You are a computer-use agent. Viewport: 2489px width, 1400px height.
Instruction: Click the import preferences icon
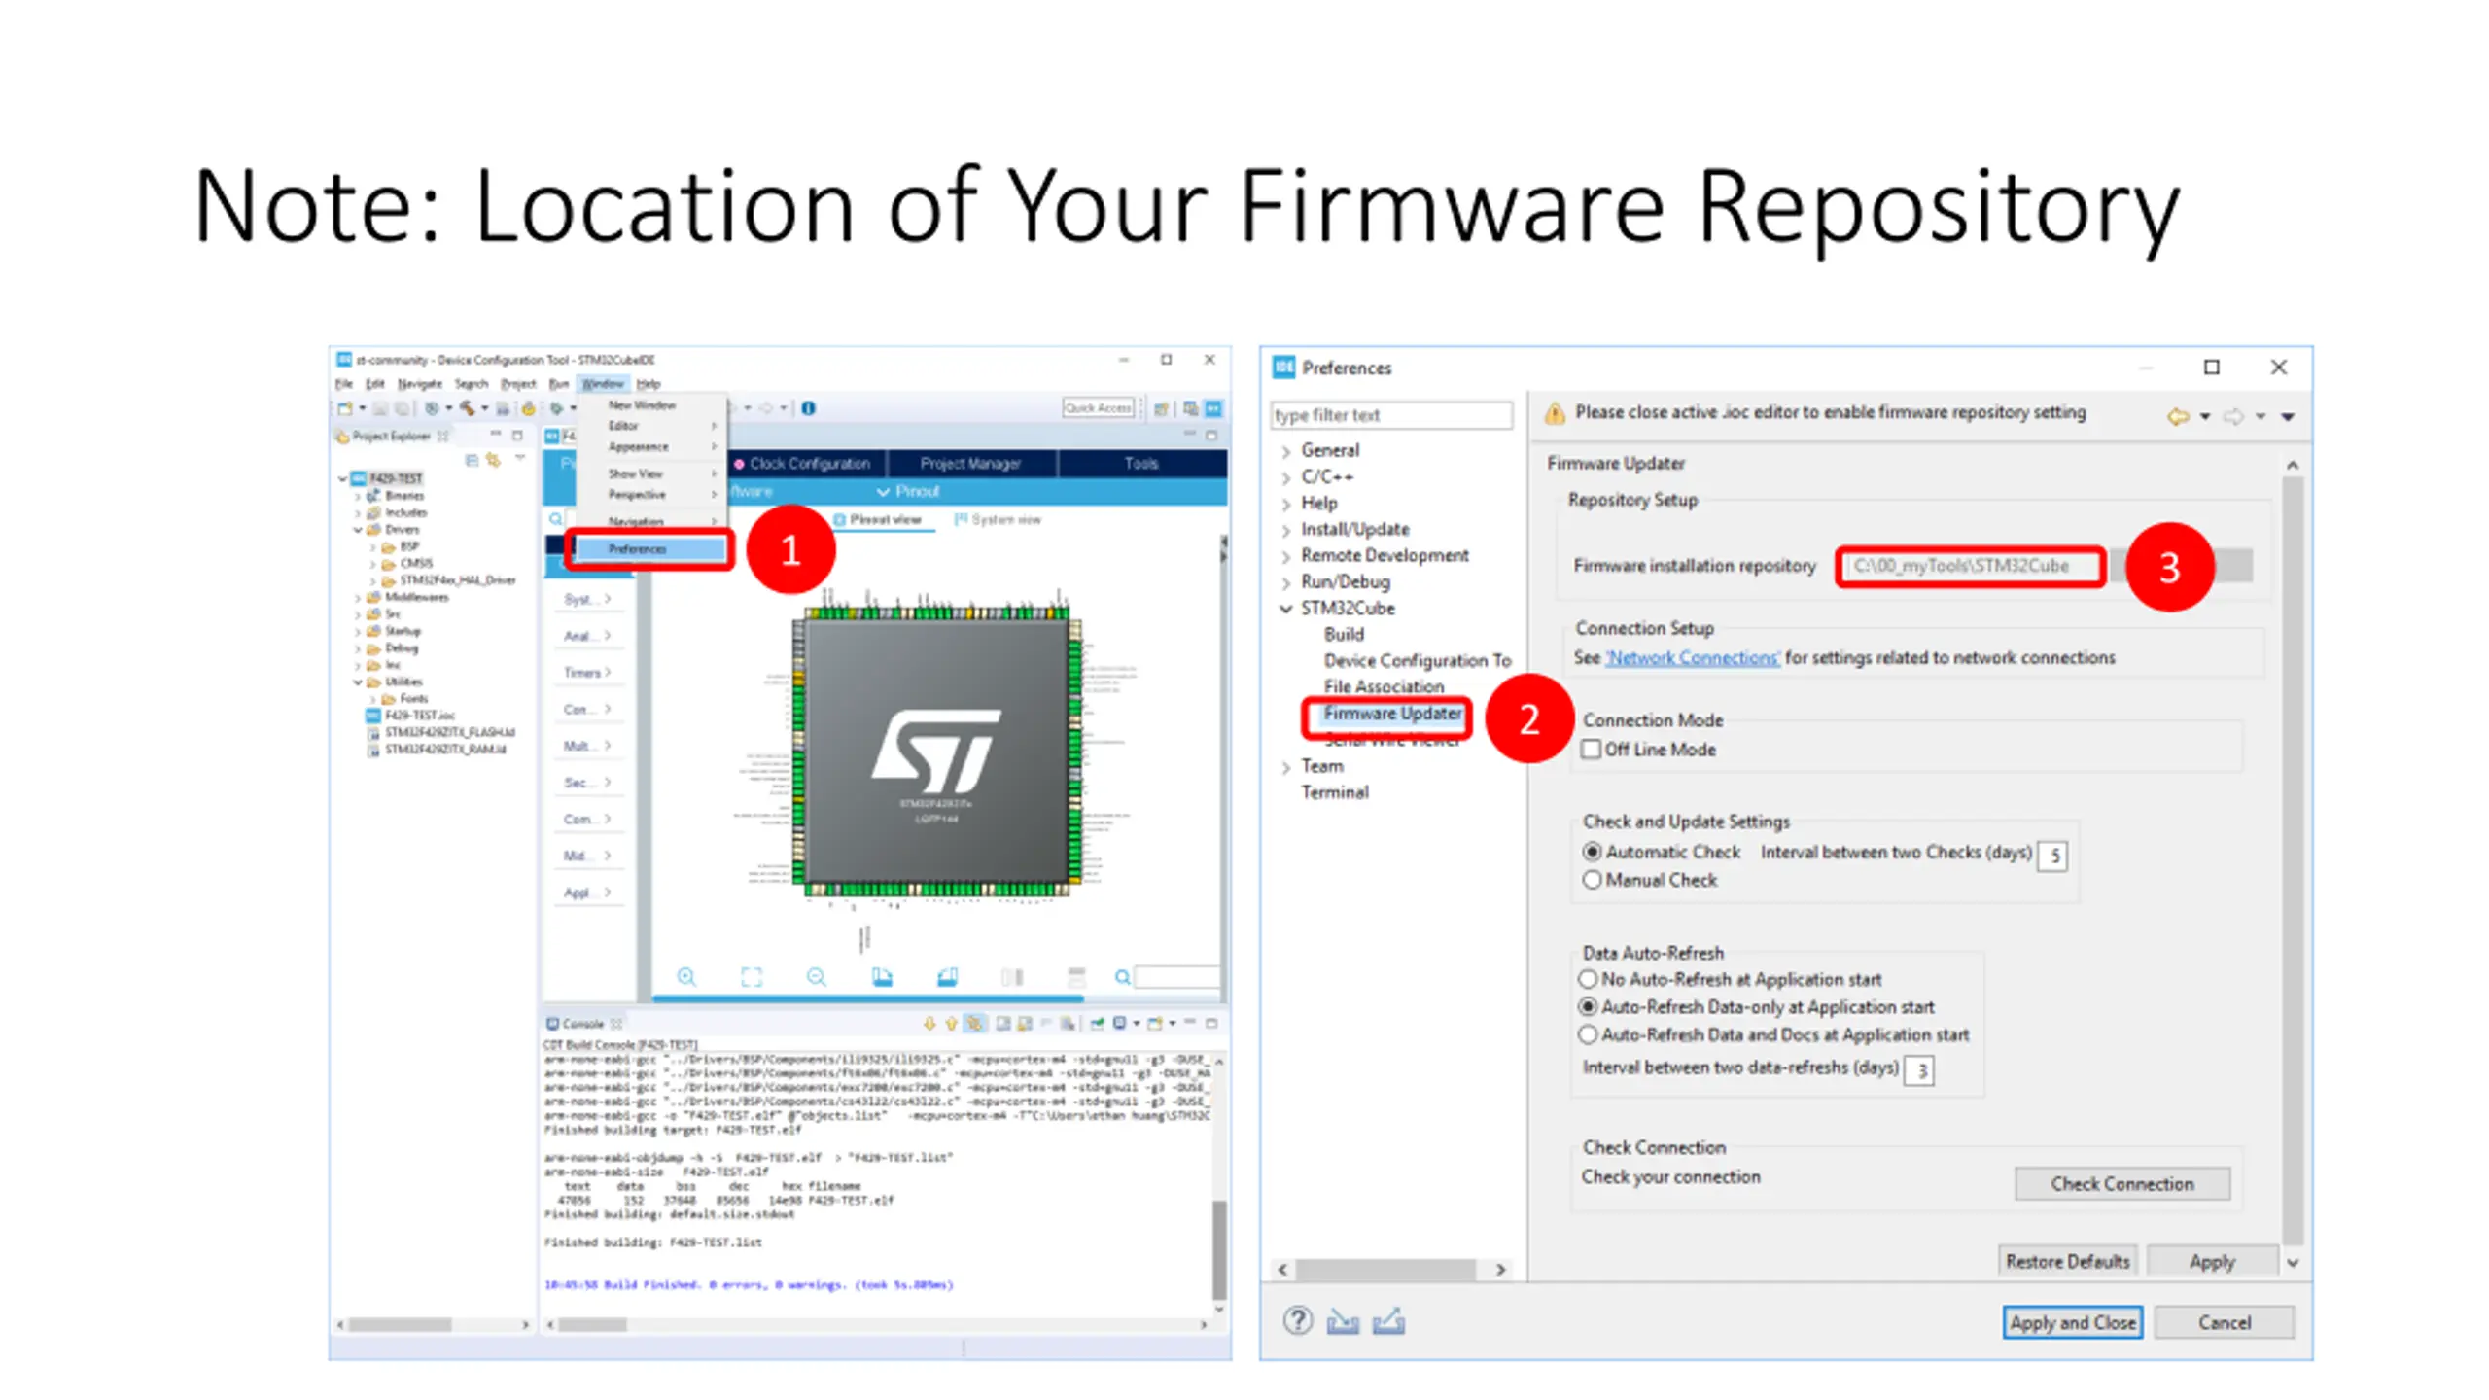[1343, 1320]
